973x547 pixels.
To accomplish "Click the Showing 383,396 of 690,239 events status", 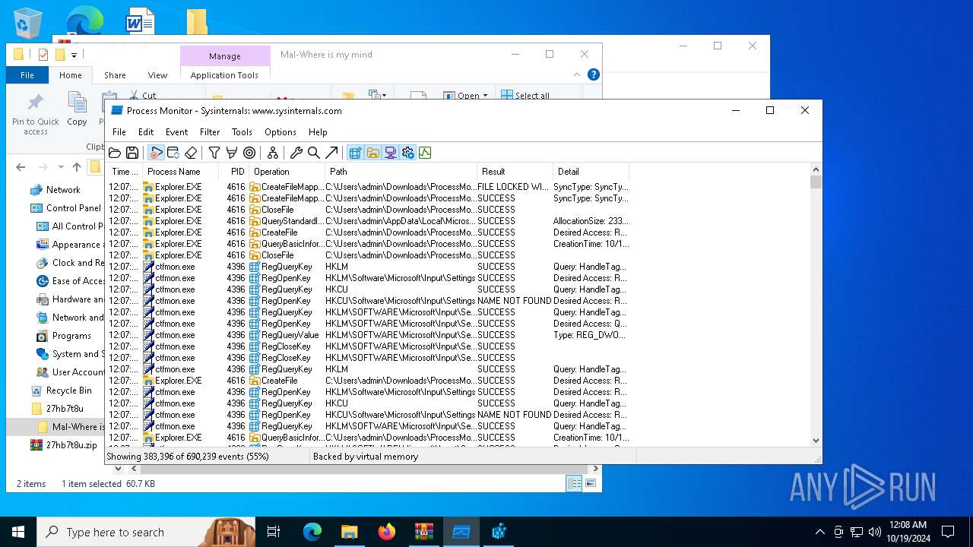I will point(188,457).
